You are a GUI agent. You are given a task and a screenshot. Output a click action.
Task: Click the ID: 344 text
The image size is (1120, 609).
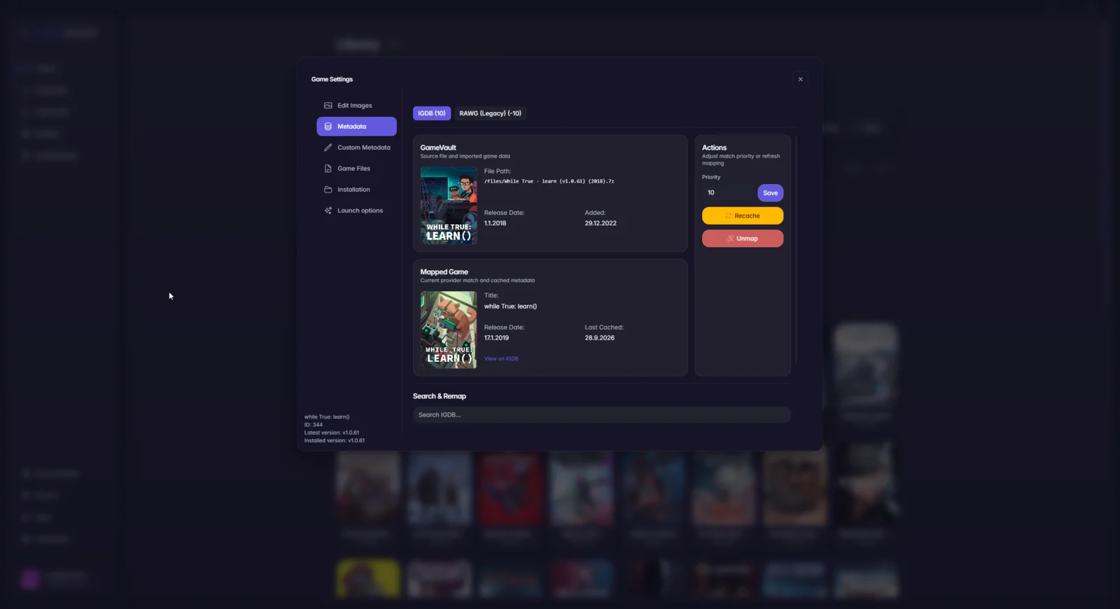click(x=314, y=425)
